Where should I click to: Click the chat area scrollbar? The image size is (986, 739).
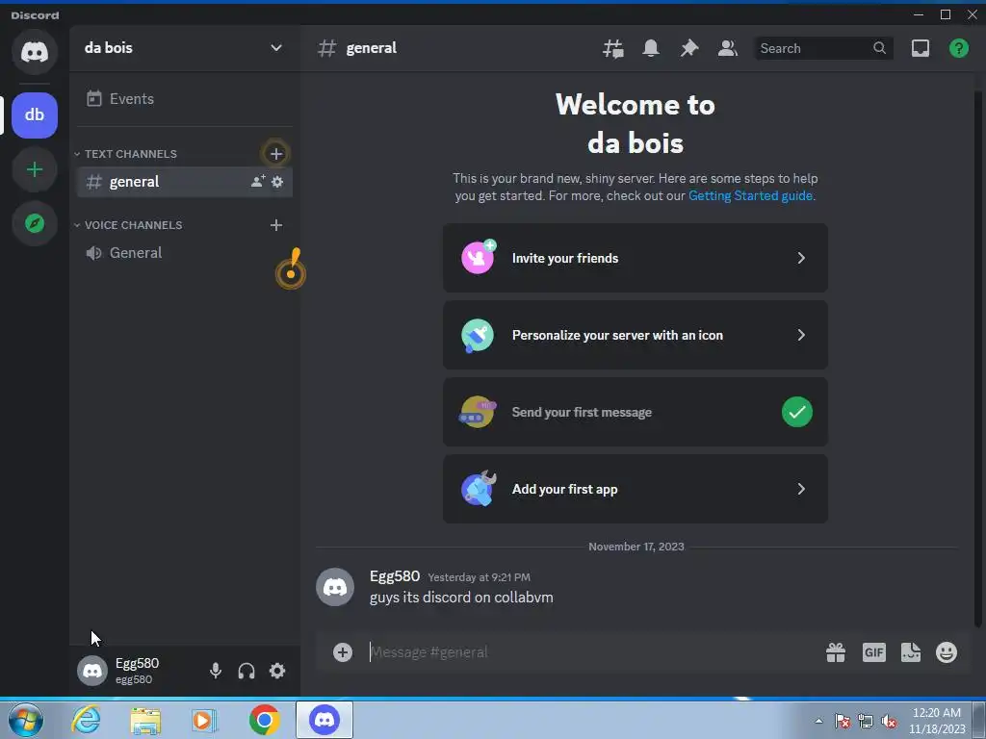click(x=978, y=358)
